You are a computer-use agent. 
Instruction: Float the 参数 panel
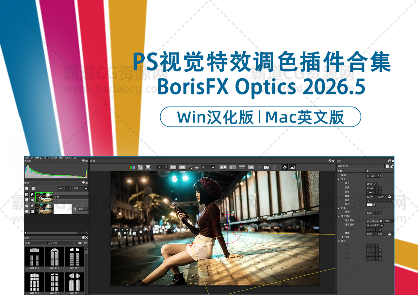[x=389, y=161]
